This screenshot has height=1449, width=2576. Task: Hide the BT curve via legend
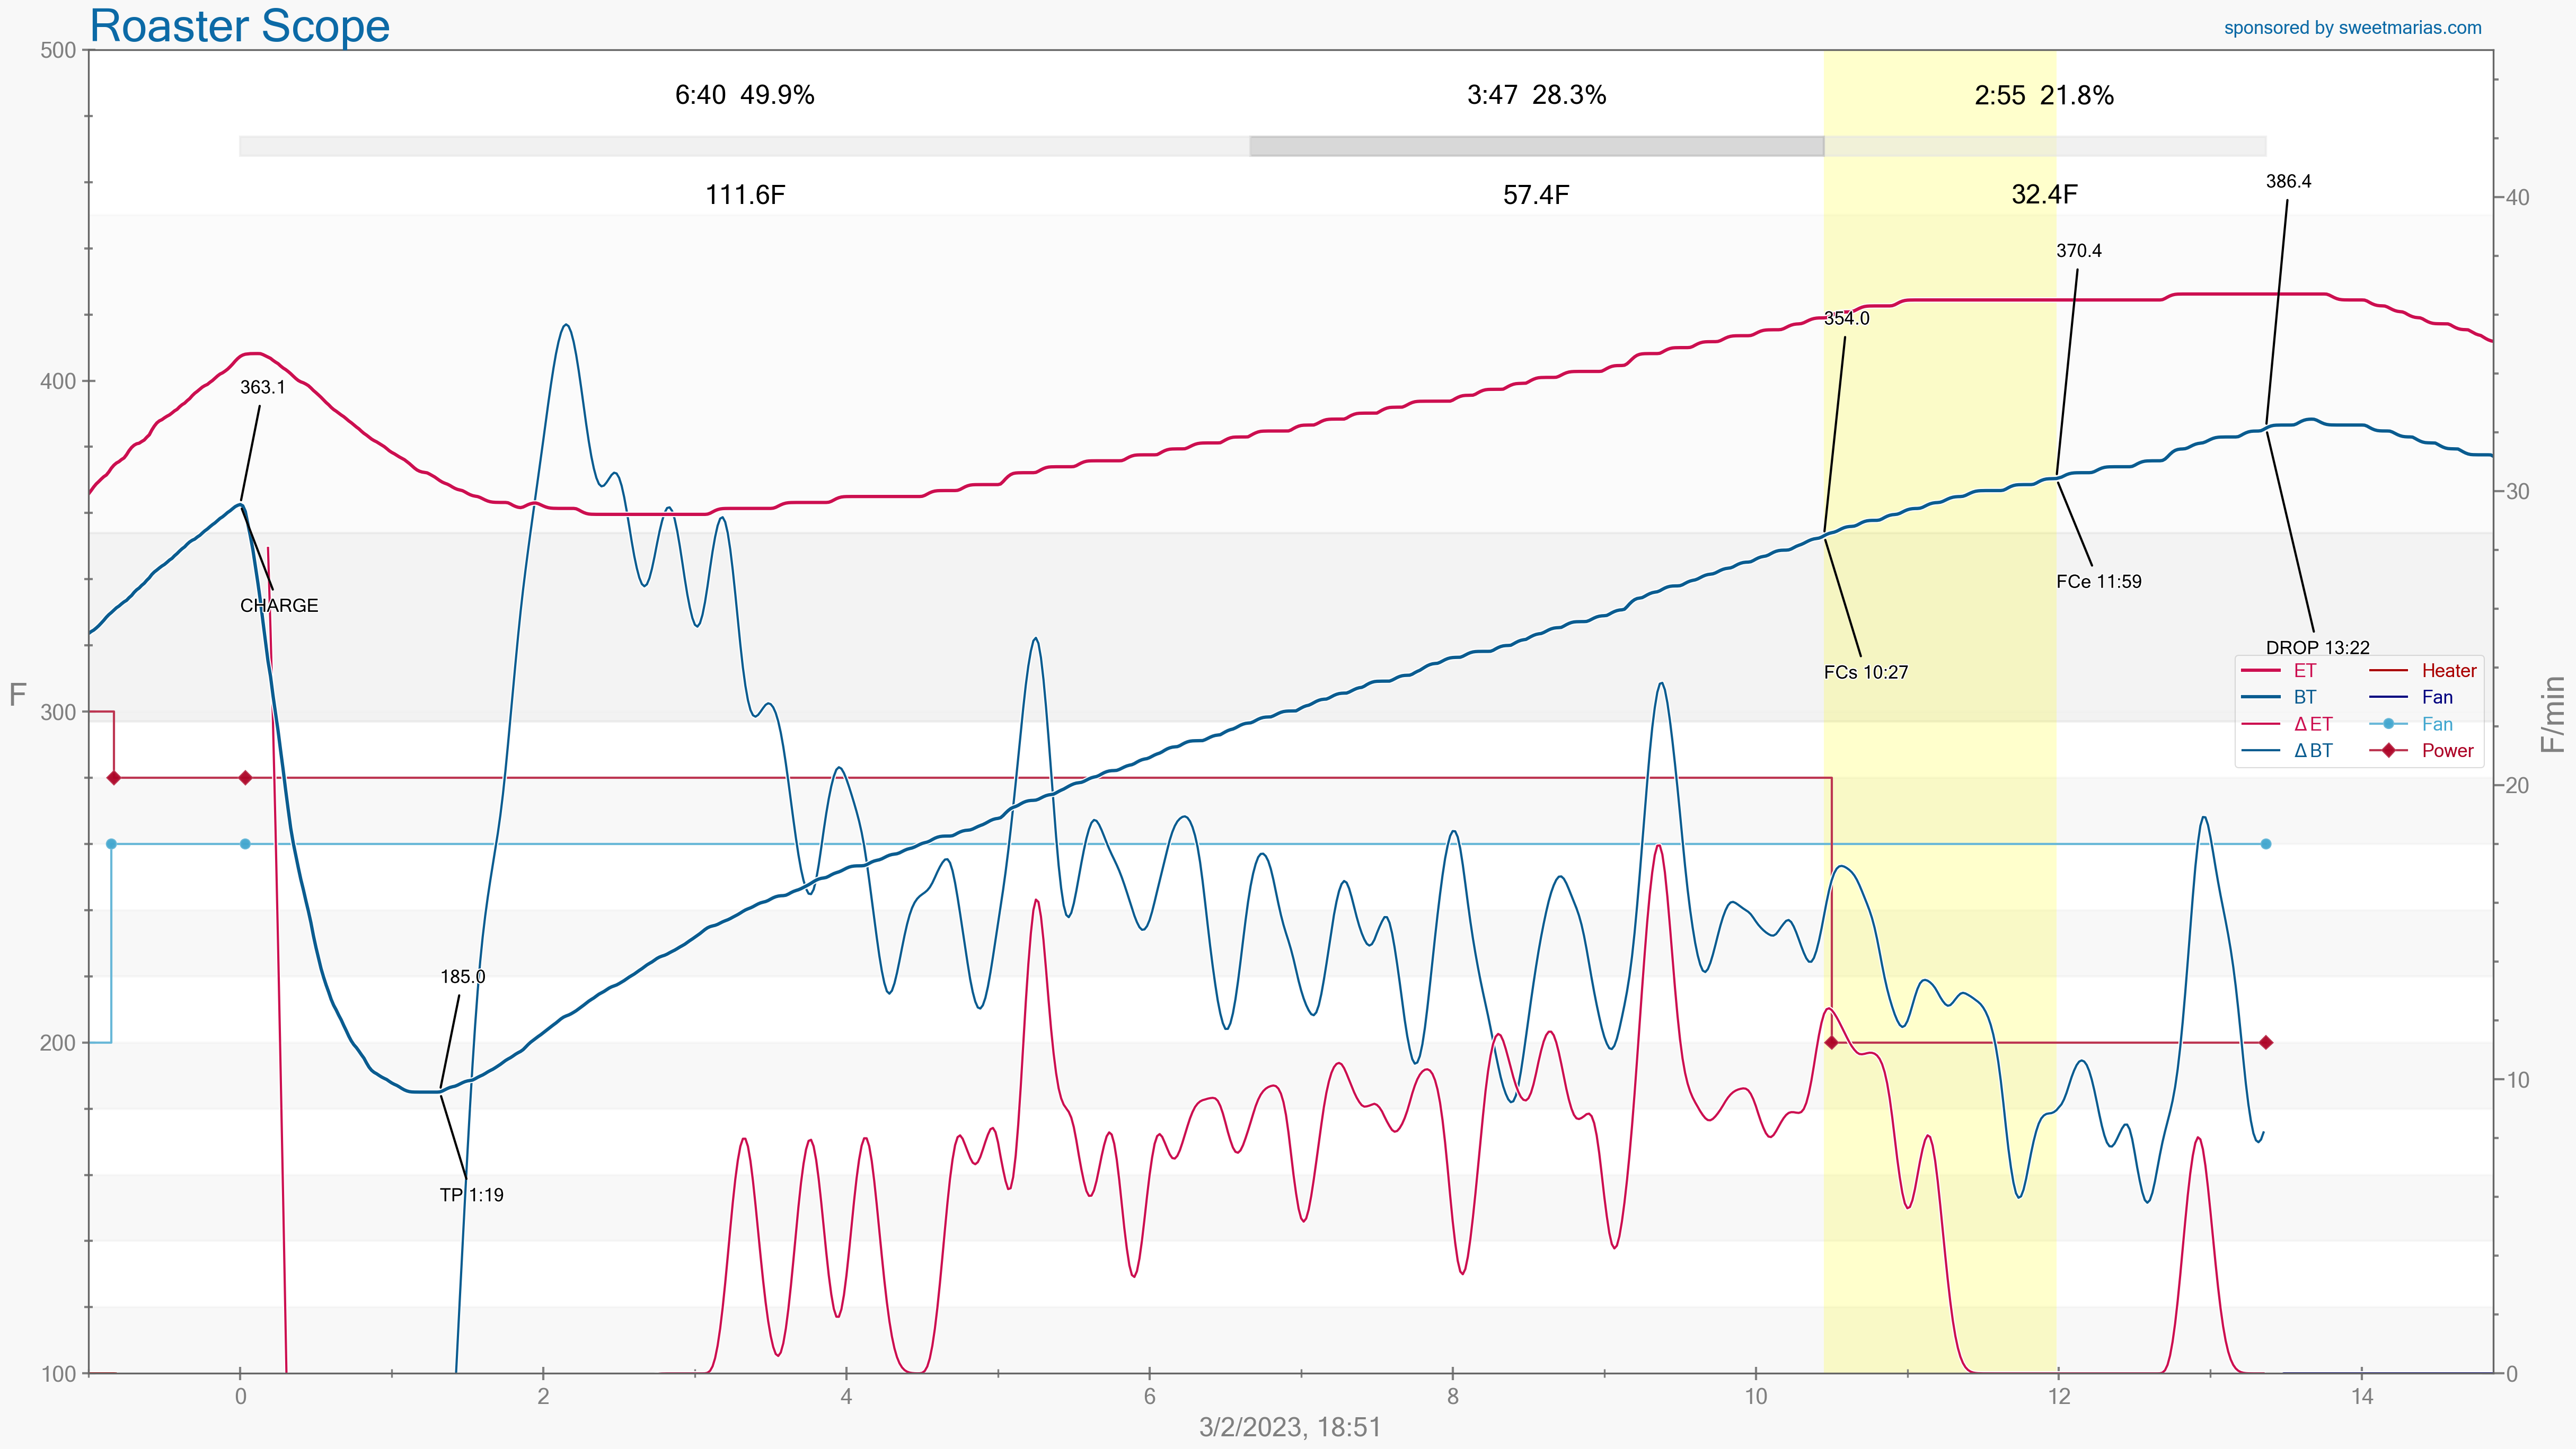click(x=2304, y=698)
